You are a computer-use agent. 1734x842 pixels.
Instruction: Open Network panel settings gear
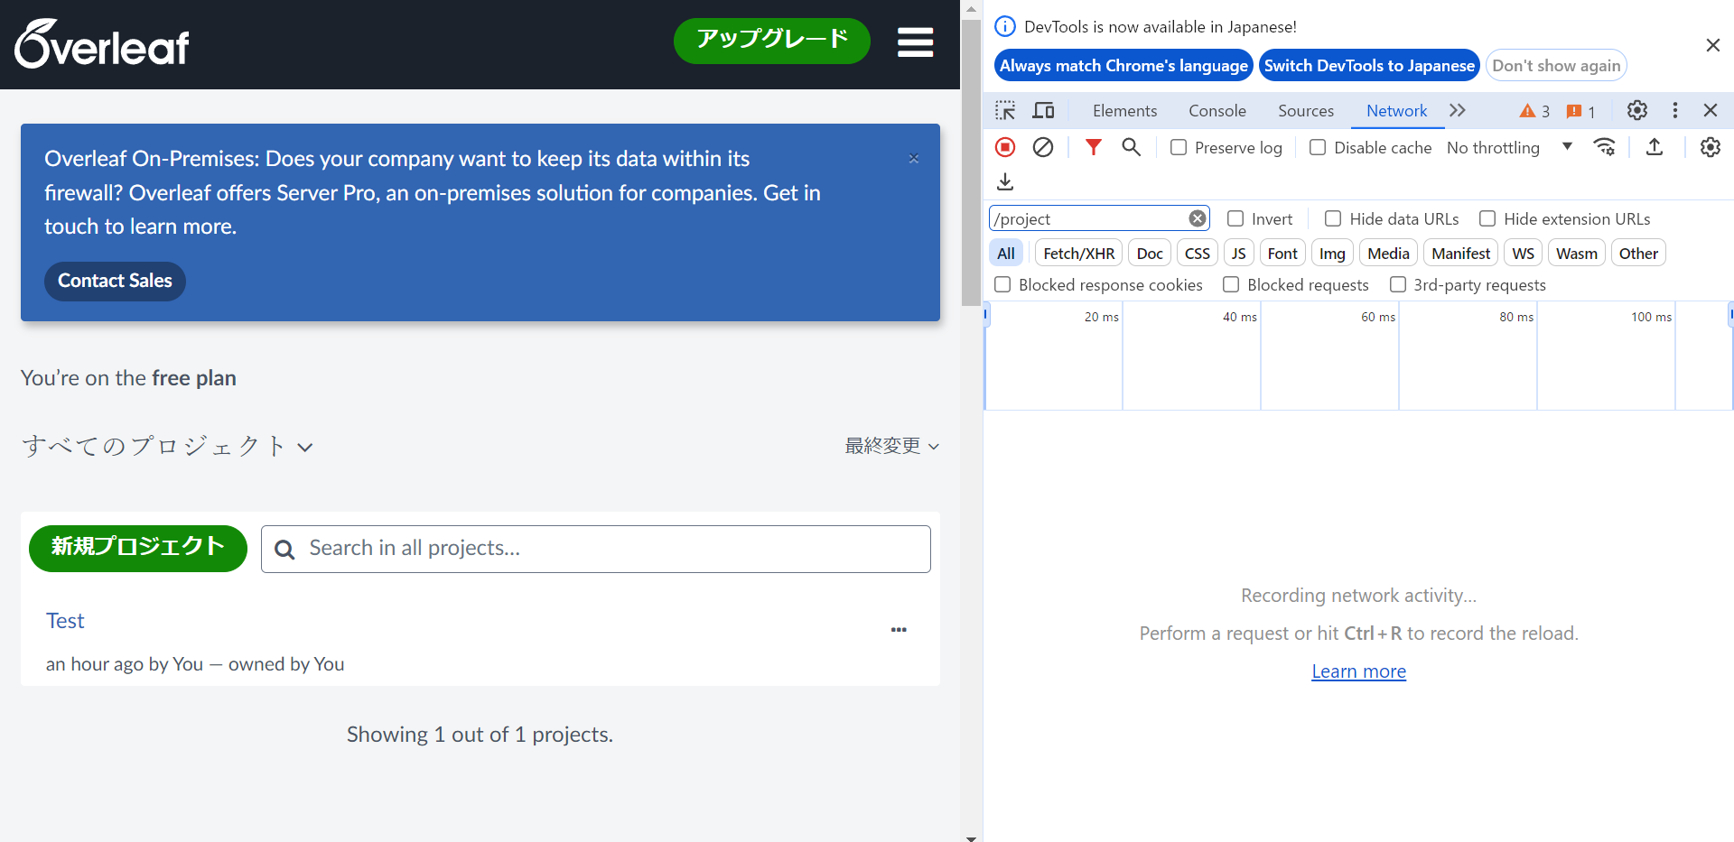pos(1711,147)
